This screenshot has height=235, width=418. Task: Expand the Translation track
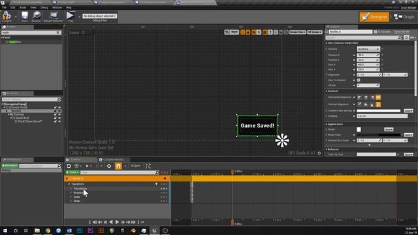click(x=71, y=189)
